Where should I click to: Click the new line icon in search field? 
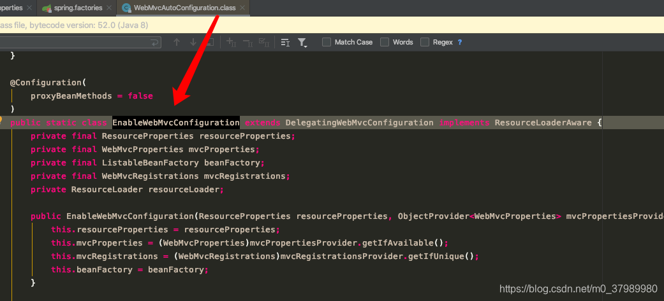pyautogui.click(x=155, y=42)
